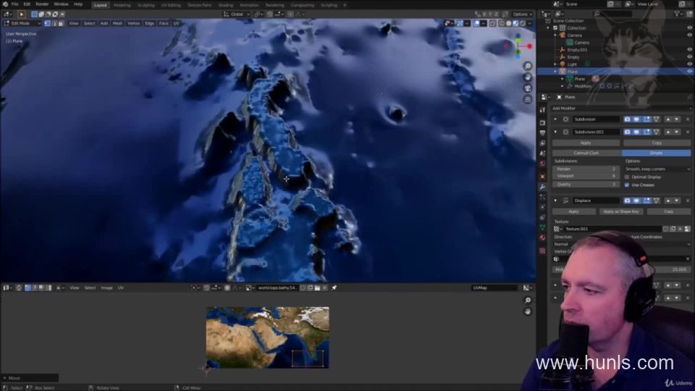Switch perspective/orthographic gizmo
Viewport: 695px width, 391px height.
pos(528,100)
